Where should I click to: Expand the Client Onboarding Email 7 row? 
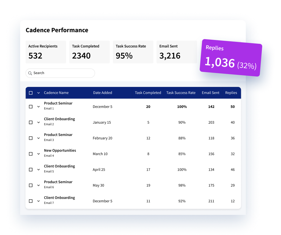(38, 201)
